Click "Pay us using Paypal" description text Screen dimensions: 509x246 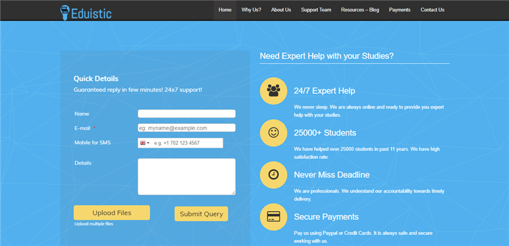pyautogui.click(x=363, y=237)
